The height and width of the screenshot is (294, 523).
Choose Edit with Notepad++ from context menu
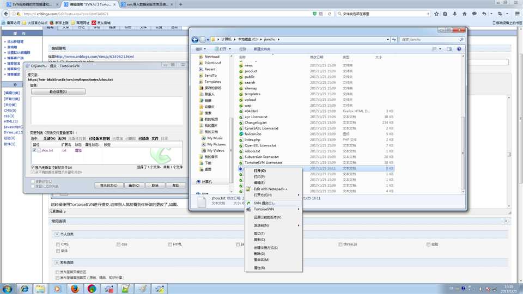pyautogui.click(x=273, y=189)
